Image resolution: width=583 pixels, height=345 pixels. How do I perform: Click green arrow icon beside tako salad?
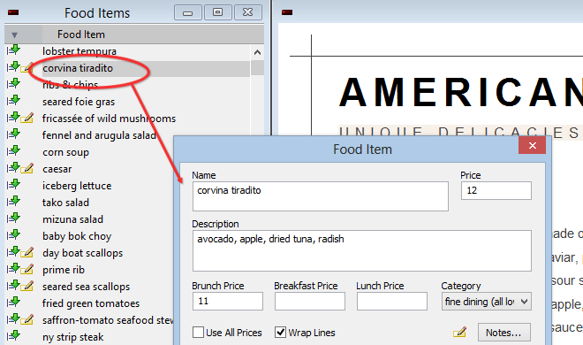[x=13, y=201]
